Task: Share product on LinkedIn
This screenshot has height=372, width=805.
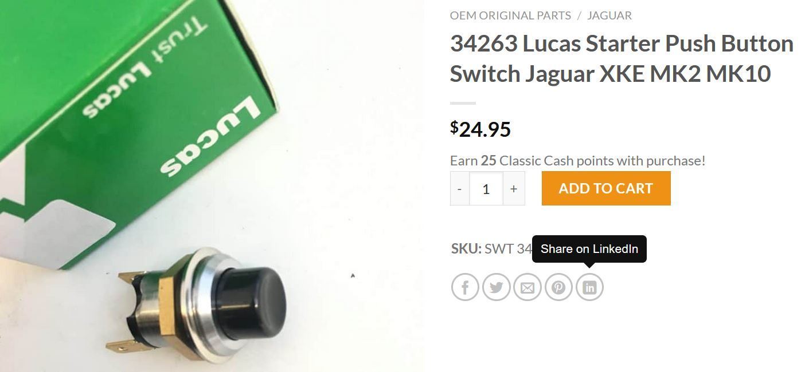Action: 589,287
